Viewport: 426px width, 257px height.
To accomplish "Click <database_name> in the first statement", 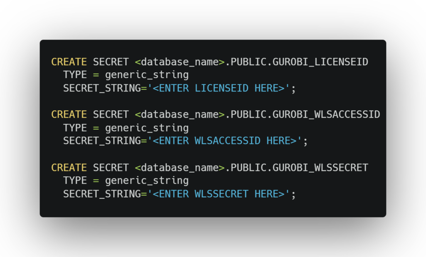I will (x=180, y=62).
